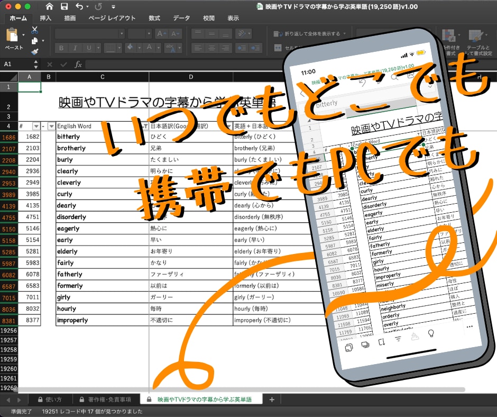Image resolution: width=497 pixels, height=417 pixels.
Task: Open the 描画 ribbon tab
Action: pos(70,18)
